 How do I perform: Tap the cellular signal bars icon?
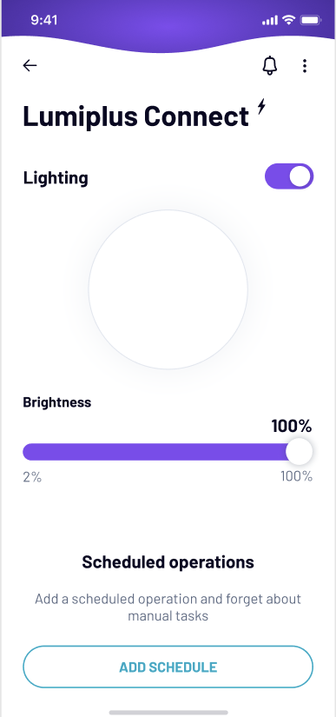pyautogui.click(x=270, y=20)
